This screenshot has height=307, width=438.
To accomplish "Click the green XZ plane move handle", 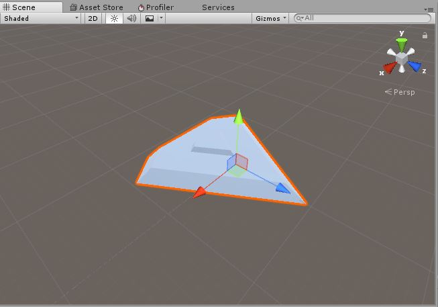I will (237, 171).
